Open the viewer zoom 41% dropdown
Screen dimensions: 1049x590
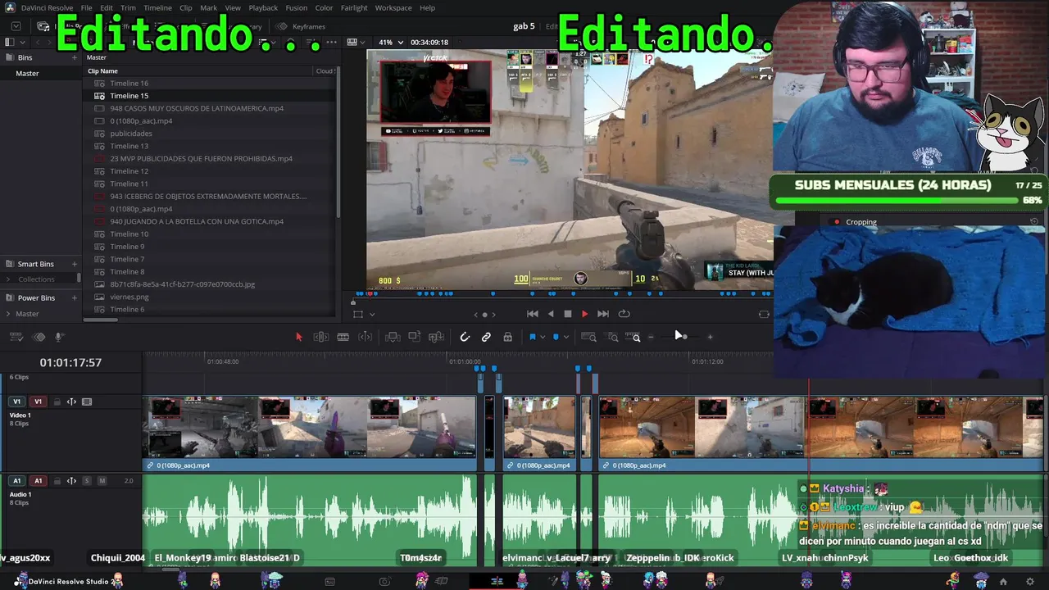[390, 42]
